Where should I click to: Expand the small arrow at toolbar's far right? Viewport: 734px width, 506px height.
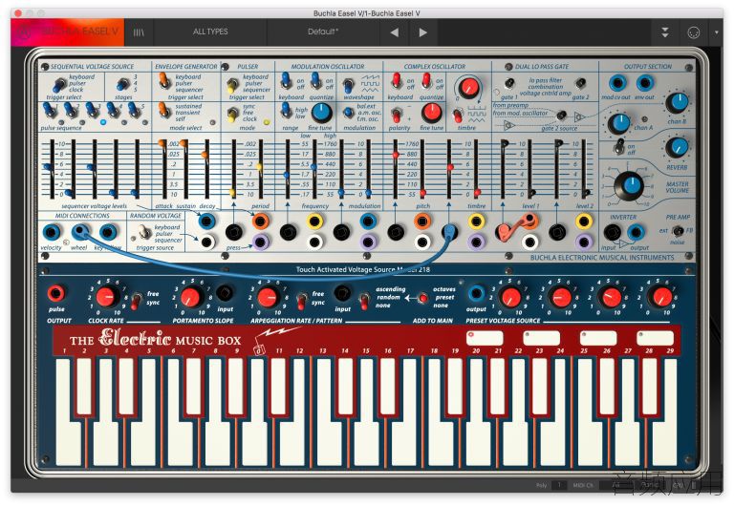tap(716, 32)
